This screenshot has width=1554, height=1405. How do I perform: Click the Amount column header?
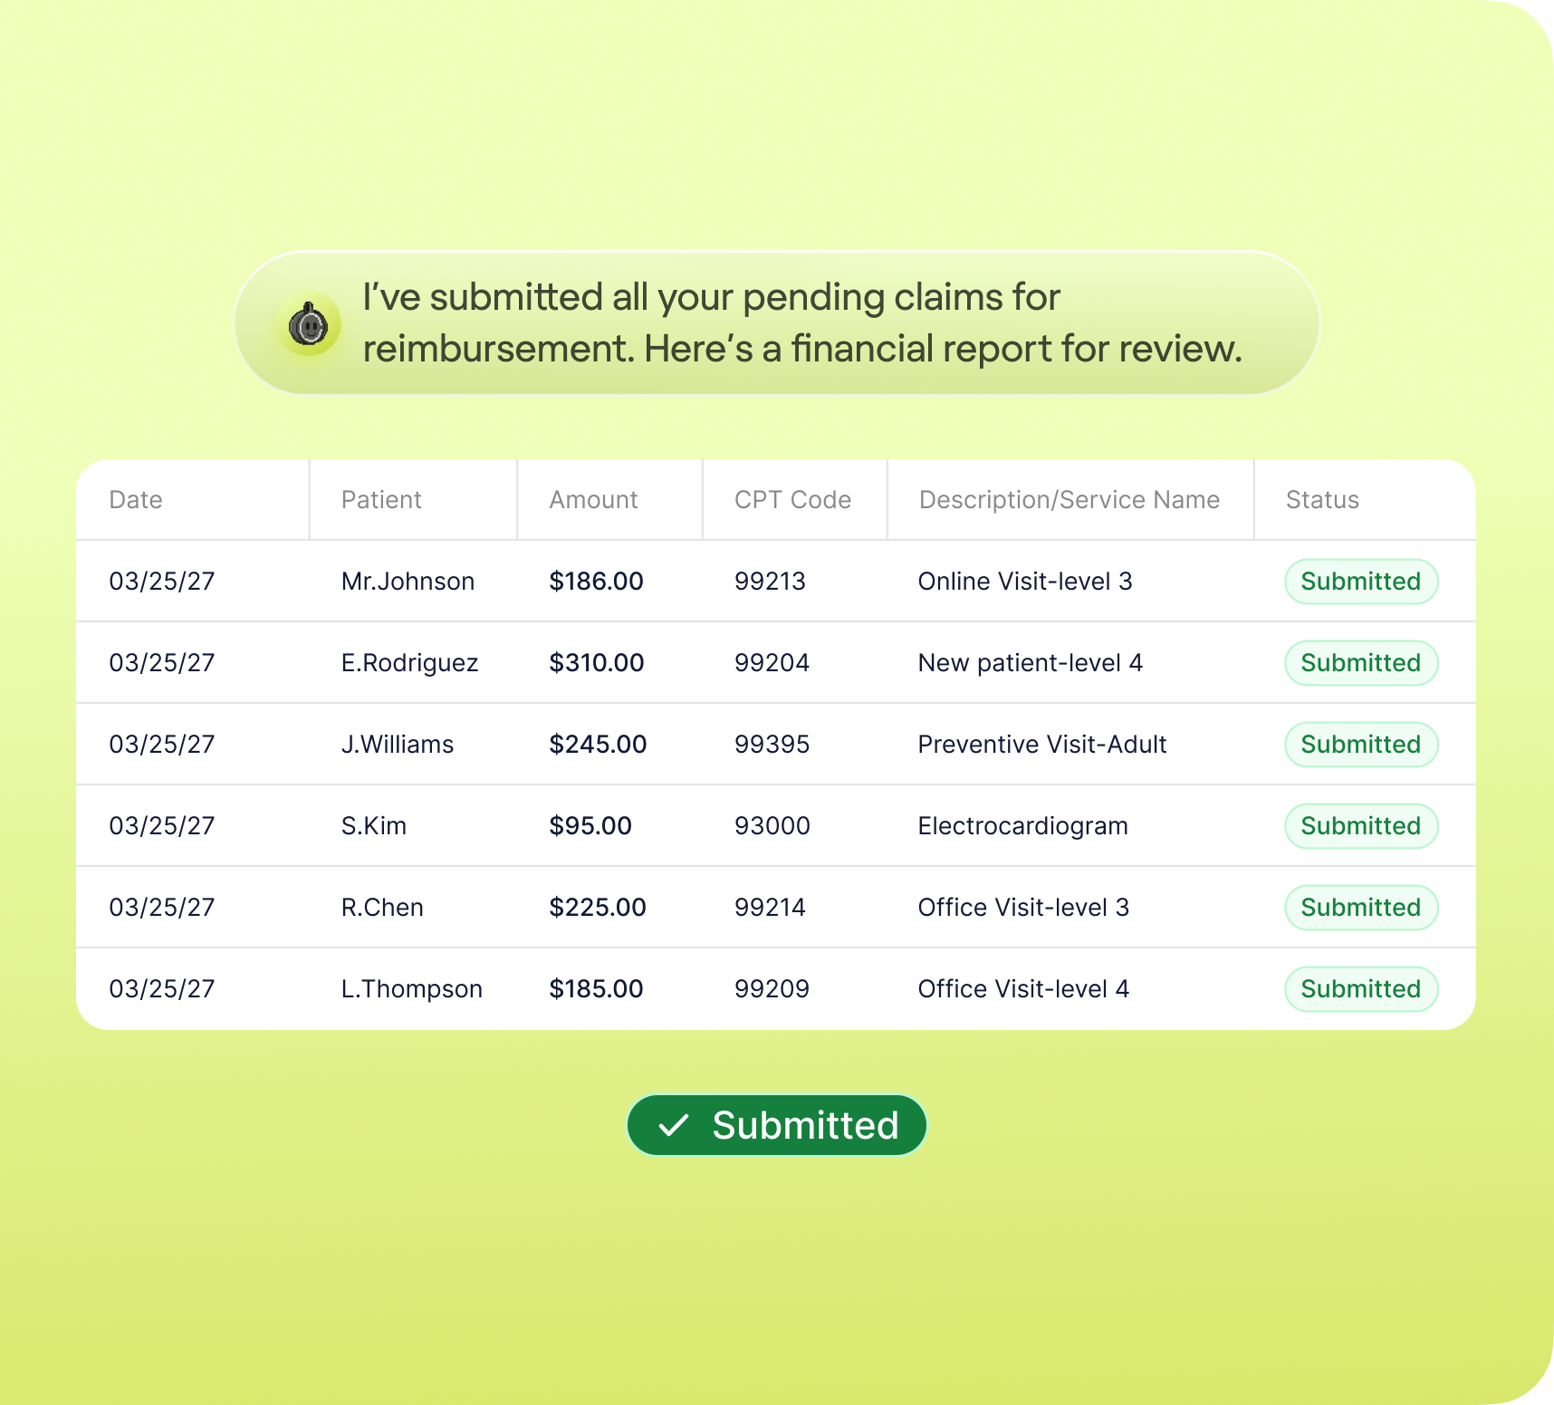(x=593, y=499)
